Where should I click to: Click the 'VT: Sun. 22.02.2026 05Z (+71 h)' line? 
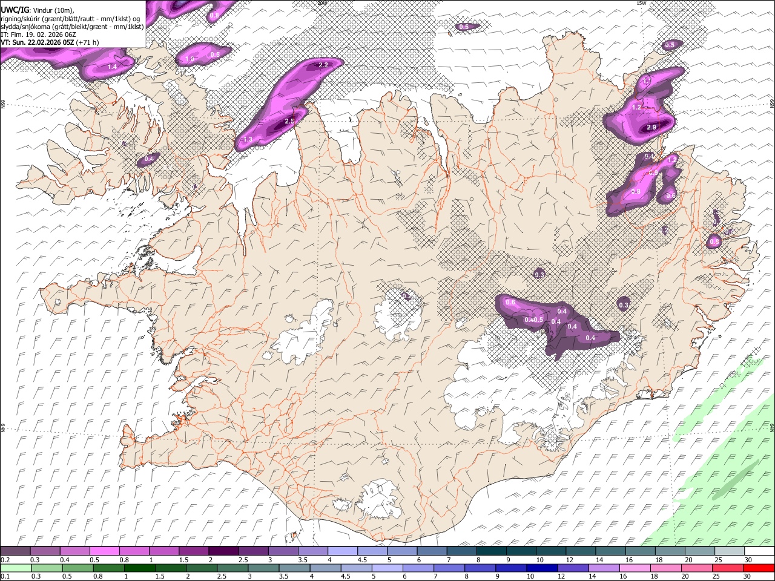[x=50, y=42]
